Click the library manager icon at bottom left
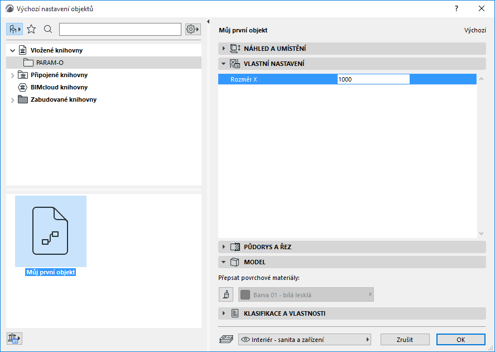Viewport: 495px width, 352px height. pos(13,338)
